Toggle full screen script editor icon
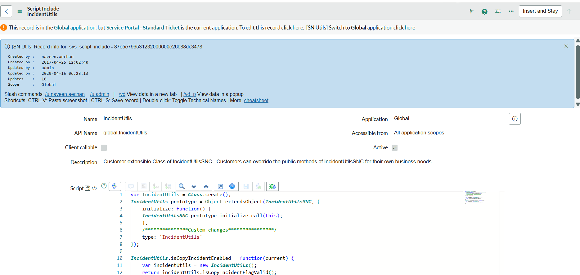Image resolution: width=580 pixels, height=275 pixels. tap(220, 186)
